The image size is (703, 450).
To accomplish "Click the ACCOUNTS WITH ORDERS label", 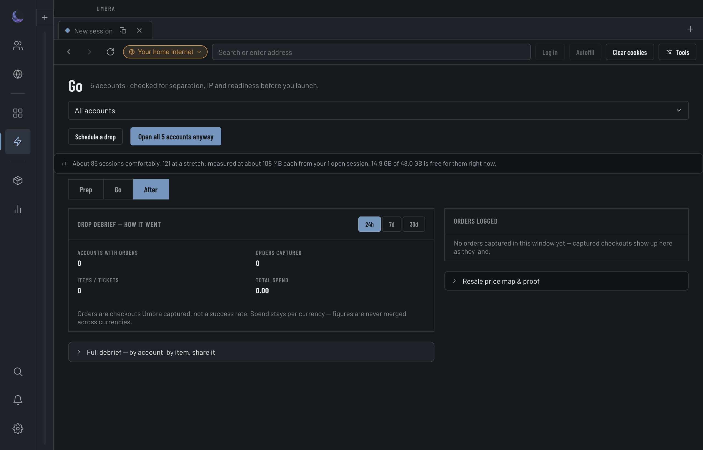I will pyautogui.click(x=107, y=253).
